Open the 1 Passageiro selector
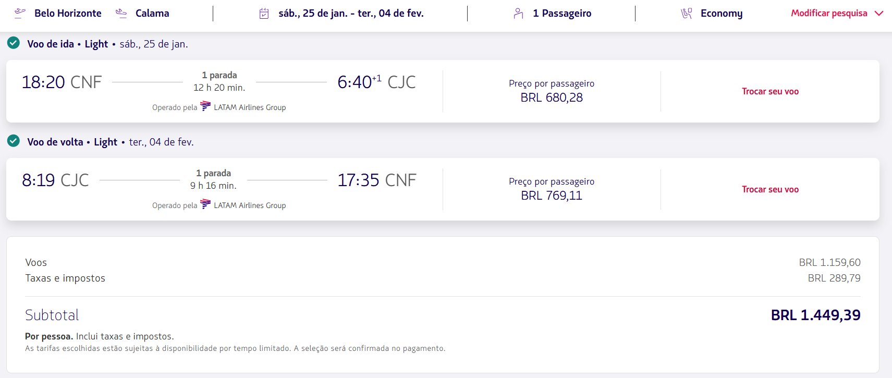The width and height of the screenshot is (892, 378). click(562, 14)
